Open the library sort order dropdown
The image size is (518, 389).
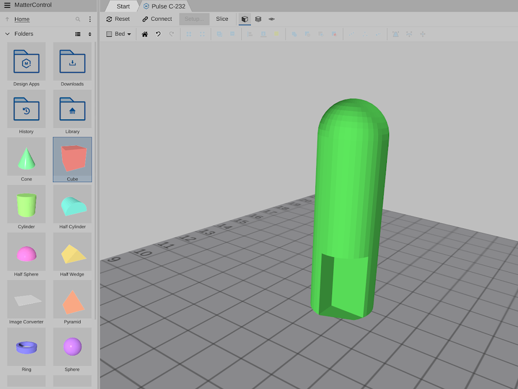[90, 34]
